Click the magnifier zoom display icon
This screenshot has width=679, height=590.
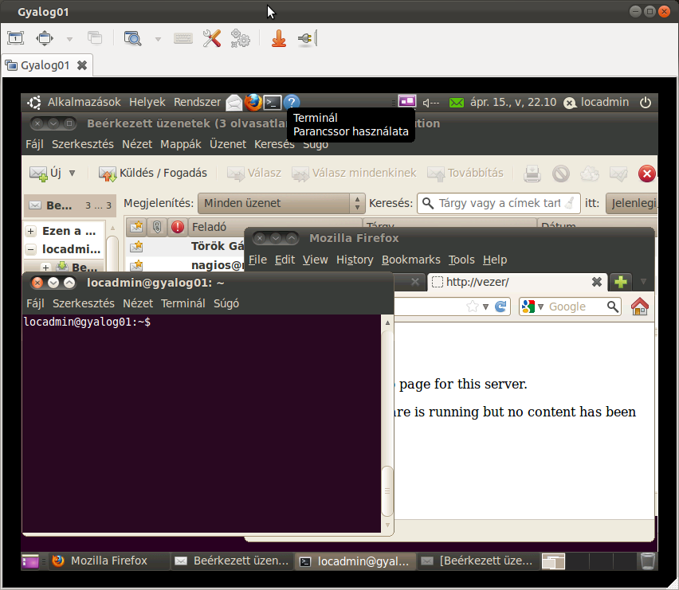(x=132, y=38)
